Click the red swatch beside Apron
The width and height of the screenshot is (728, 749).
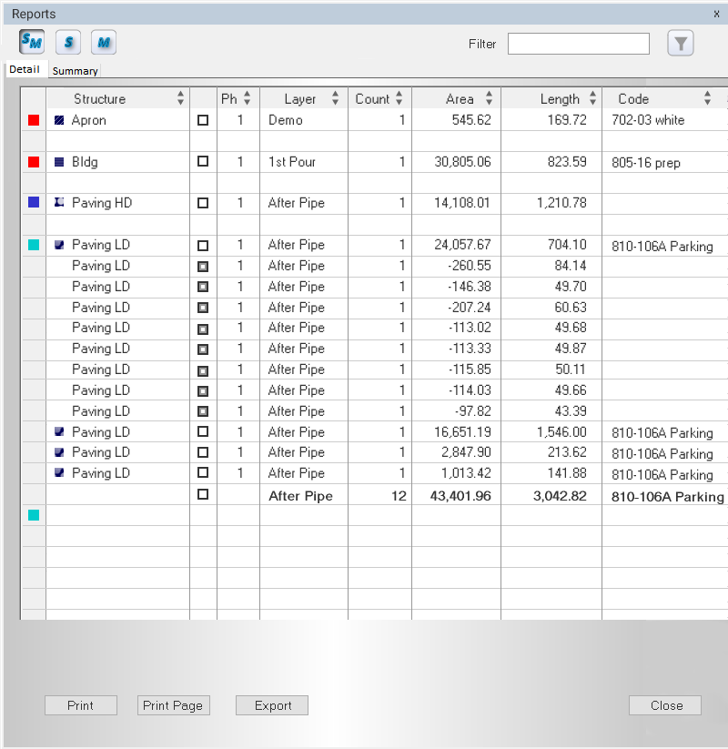pyautogui.click(x=34, y=120)
